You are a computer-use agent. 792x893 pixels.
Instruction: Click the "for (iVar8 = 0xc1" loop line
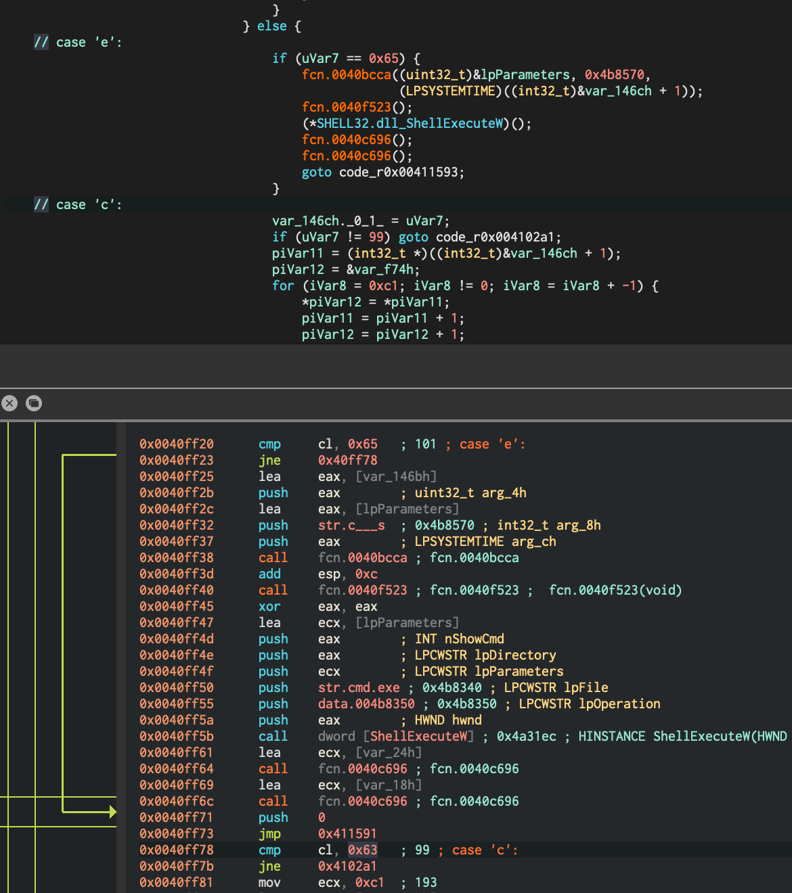[x=466, y=285]
